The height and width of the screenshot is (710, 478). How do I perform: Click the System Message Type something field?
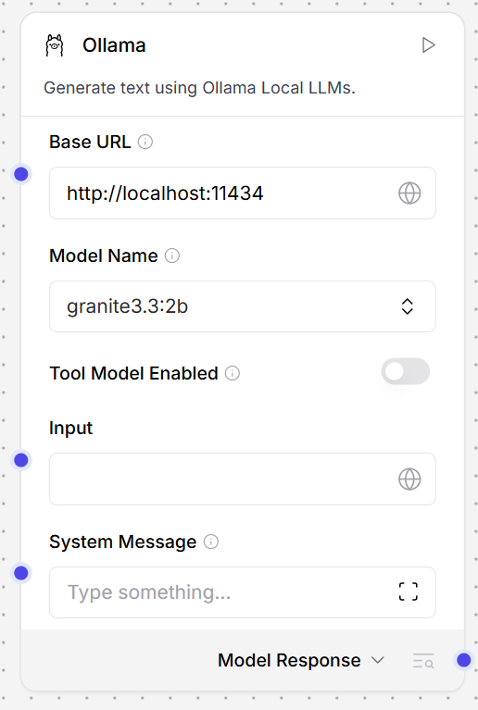point(243,592)
